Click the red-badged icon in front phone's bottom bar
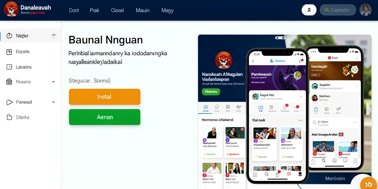 [x=278, y=174]
